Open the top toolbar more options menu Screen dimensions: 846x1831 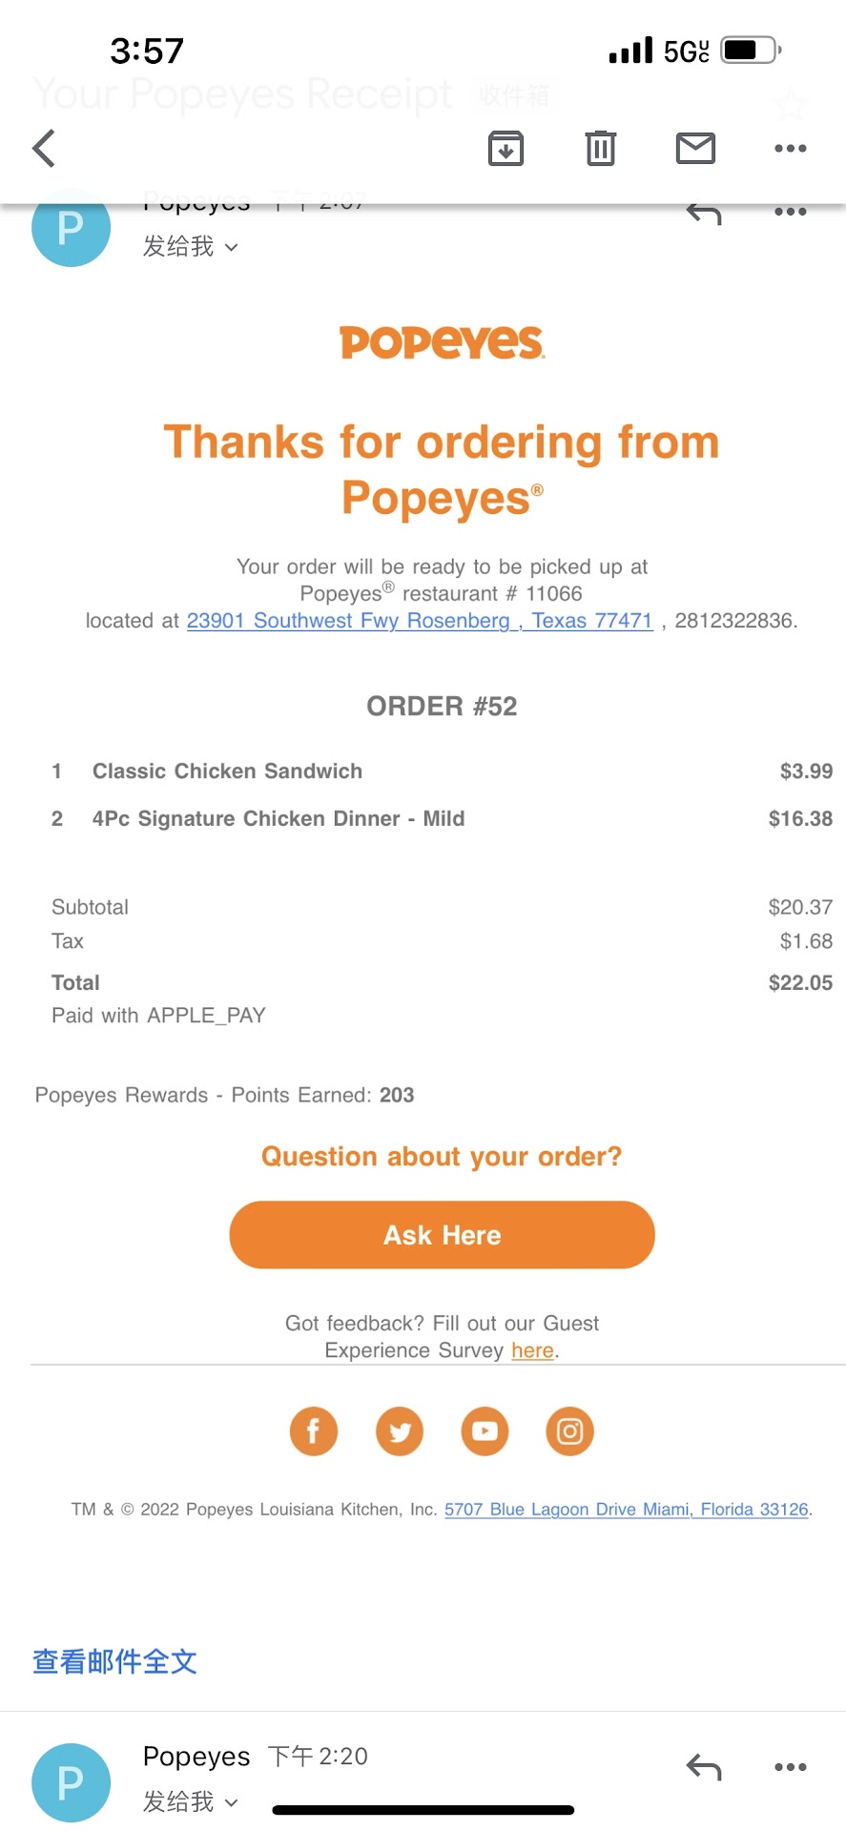[790, 149]
